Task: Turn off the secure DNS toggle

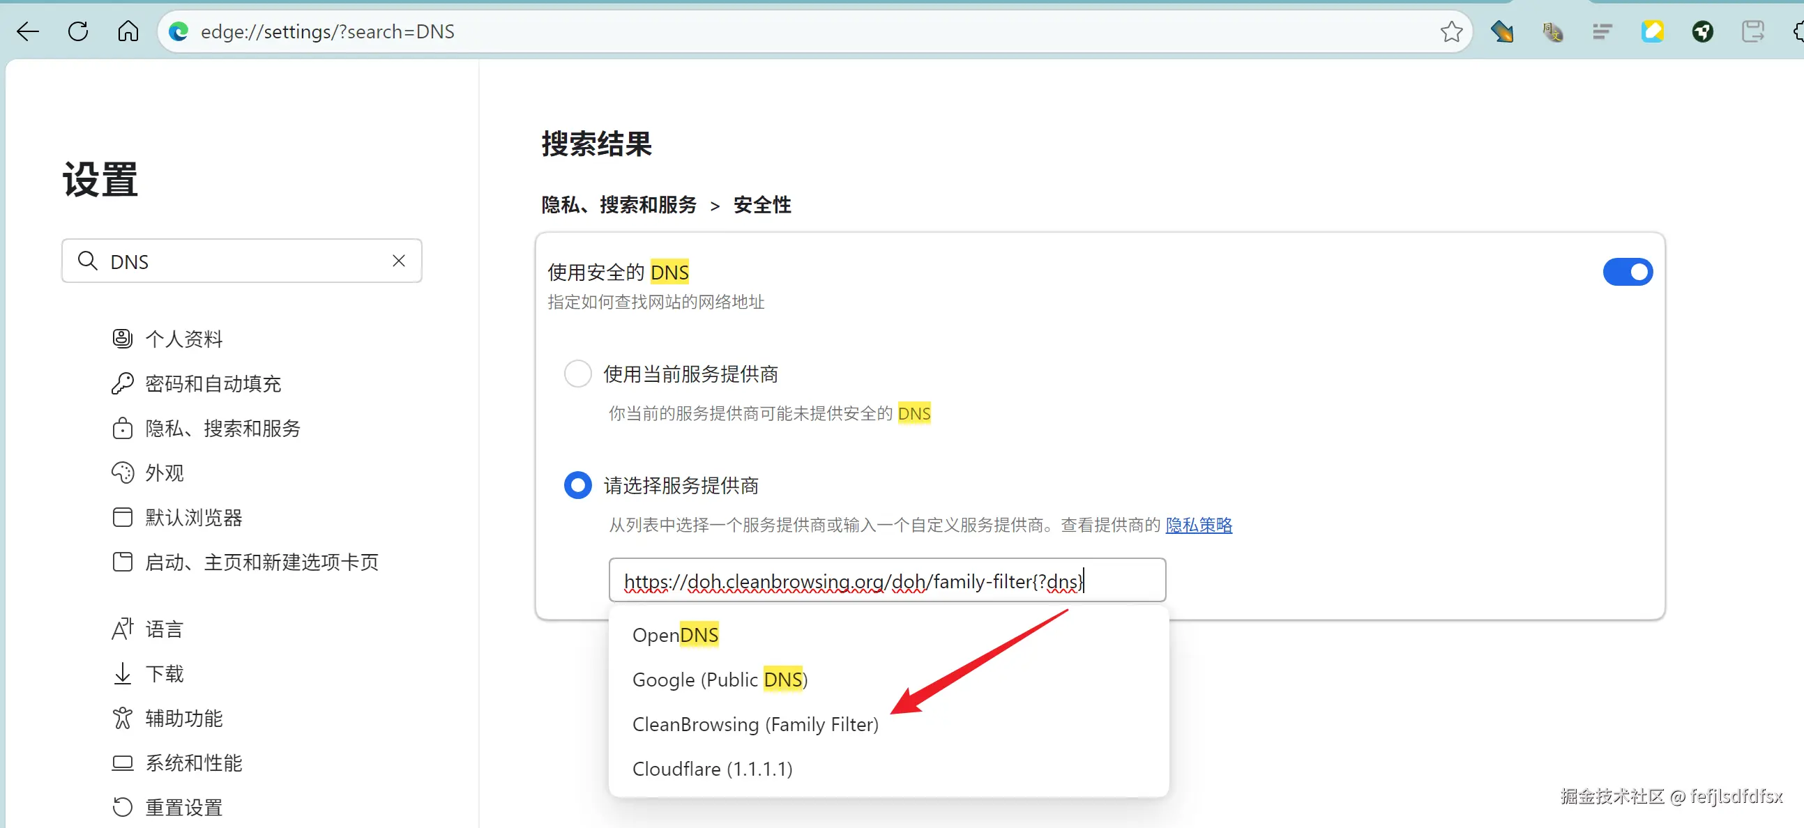Action: click(1627, 273)
